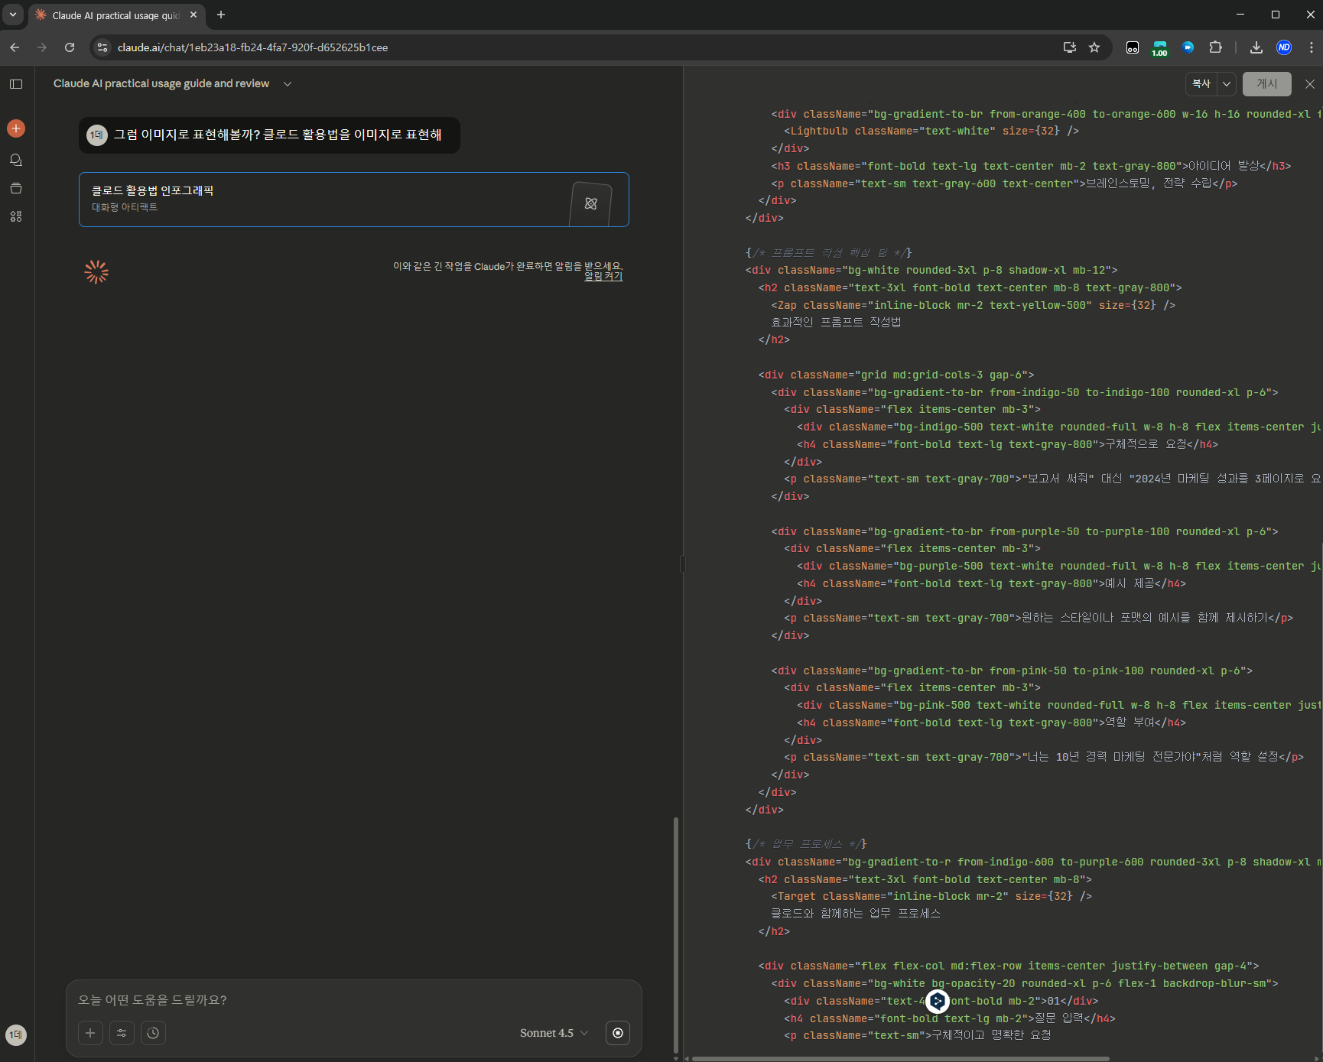Click the green 1.00 extension icon
Screen dimensions: 1323x1062
point(1160,48)
